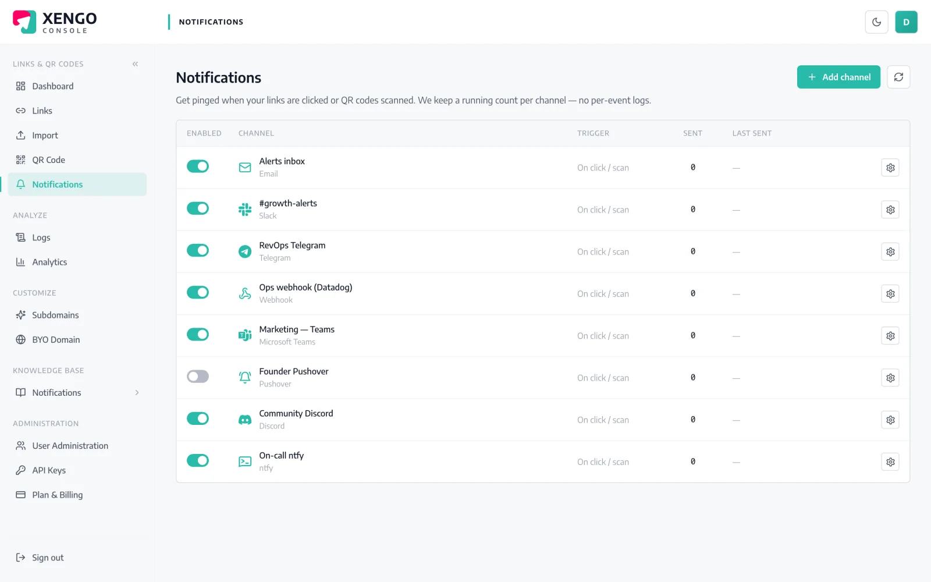The height and width of the screenshot is (582, 931).
Task: Click the email envelope icon for Alerts inbox
Action: point(245,168)
